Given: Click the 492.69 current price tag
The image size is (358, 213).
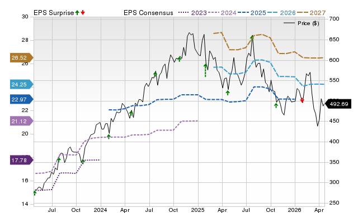Looking at the screenshot, I should tap(338, 104).
